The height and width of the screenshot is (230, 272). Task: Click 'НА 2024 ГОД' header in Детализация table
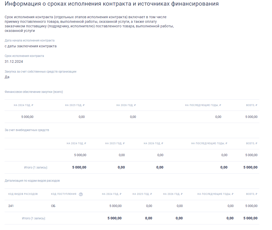coord(112,194)
